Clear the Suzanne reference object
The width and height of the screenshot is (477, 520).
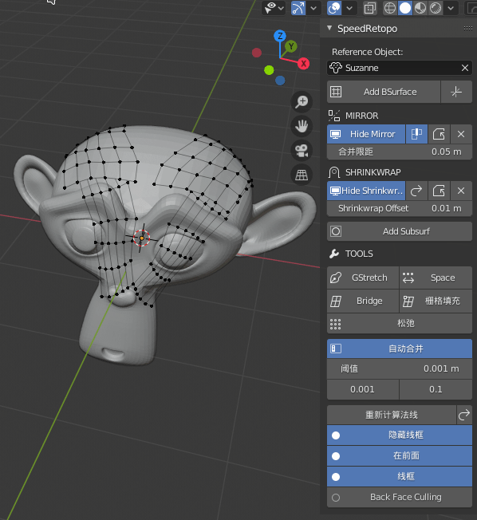(x=465, y=68)
